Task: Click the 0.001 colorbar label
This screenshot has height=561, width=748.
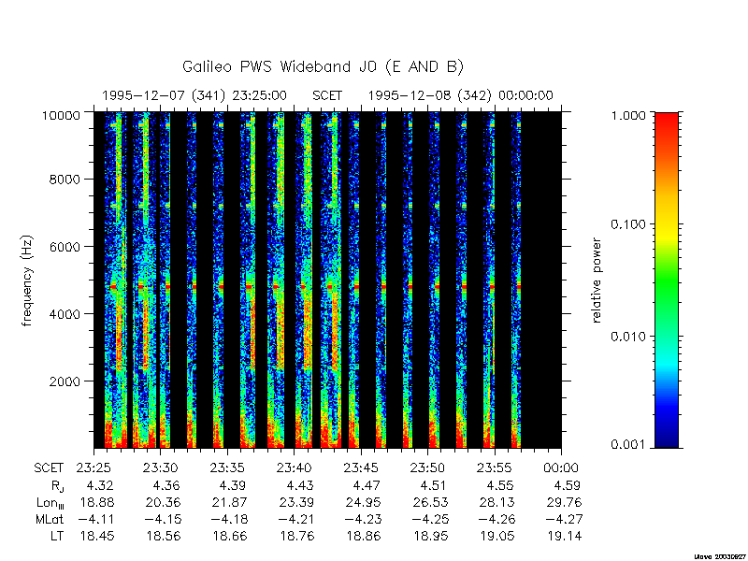Action: (x=629, y=445)
